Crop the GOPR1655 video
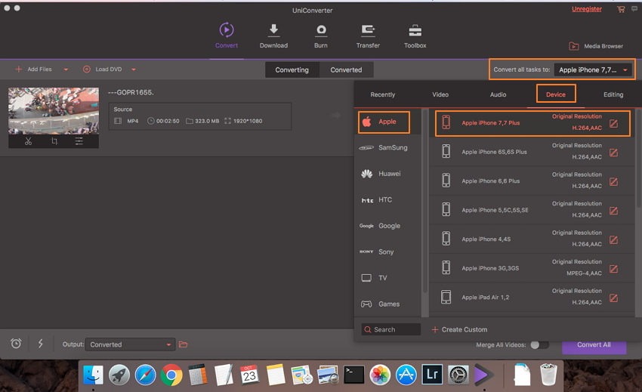Screen dimensions: 642x392 click(54, 141)
